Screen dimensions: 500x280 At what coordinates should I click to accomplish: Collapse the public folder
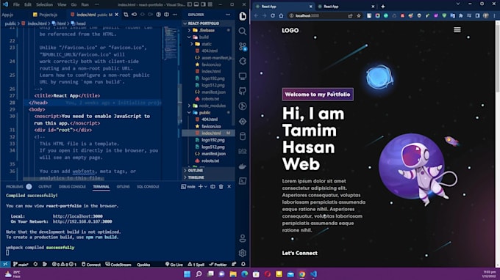point(204,112)
